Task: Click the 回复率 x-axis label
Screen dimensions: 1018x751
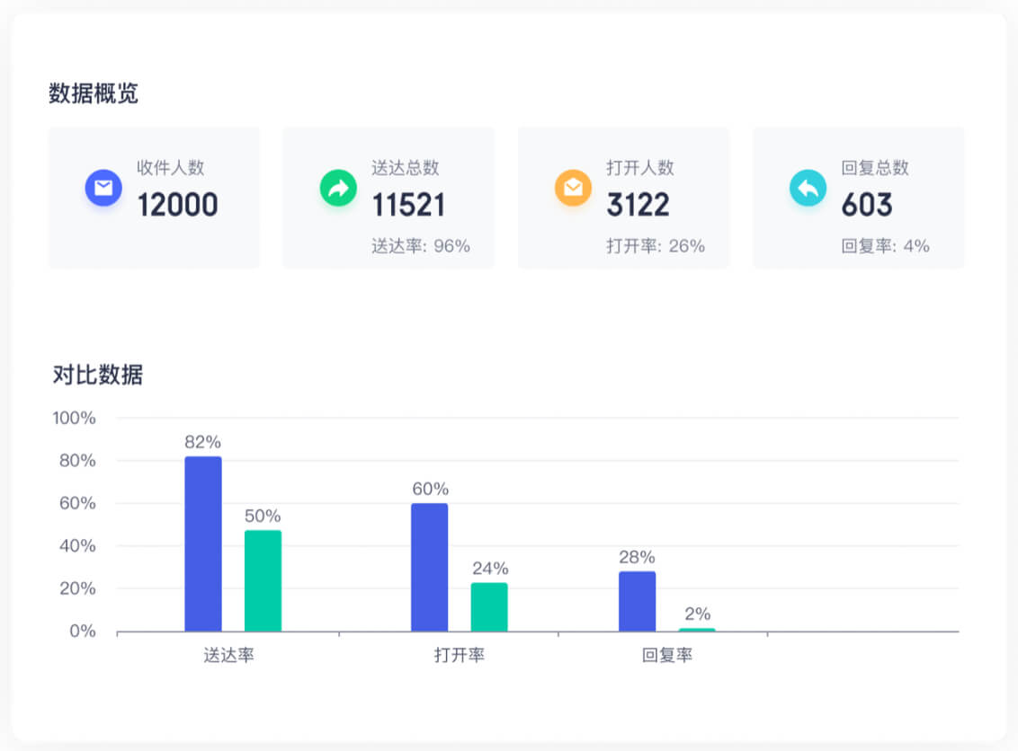Action: (667, 655)
